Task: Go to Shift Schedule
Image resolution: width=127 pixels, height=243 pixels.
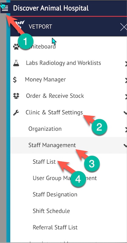Action: coord(51,211)
